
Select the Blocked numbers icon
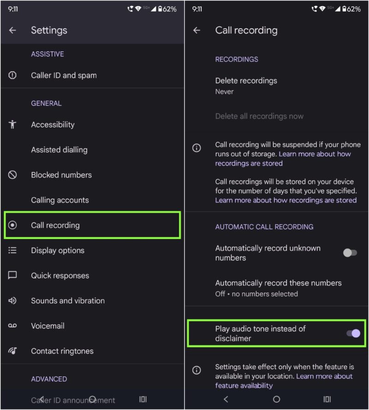click(x=12, y=175)
